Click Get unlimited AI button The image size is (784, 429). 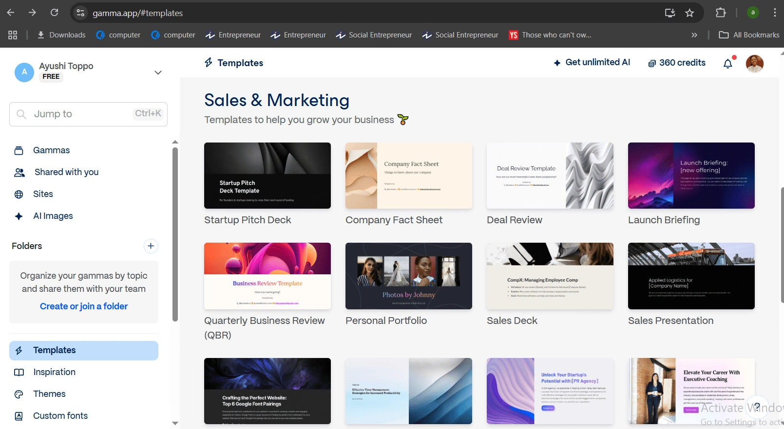(592, 62)
